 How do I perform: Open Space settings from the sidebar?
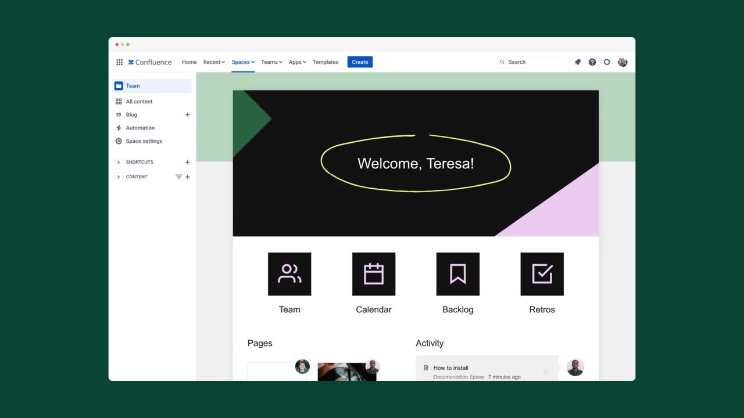[144, 140]
